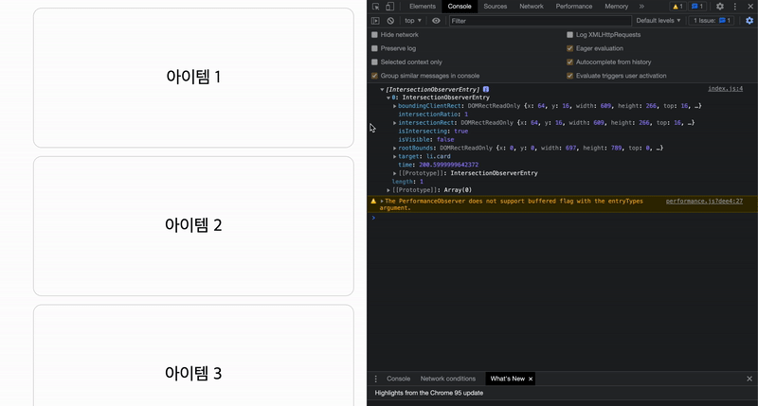The width and height of the screenshot is (758, 406).
Task: Create live expression eye icon
Action: (x=436, y=21)
